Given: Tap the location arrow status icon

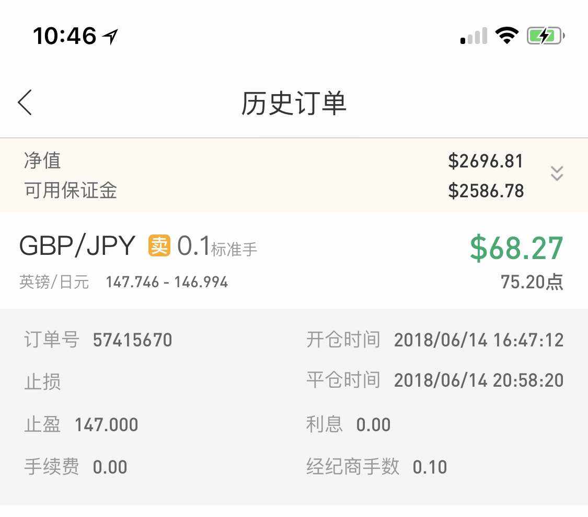Looking at the screenshot, I should click(x=110, y=37).
